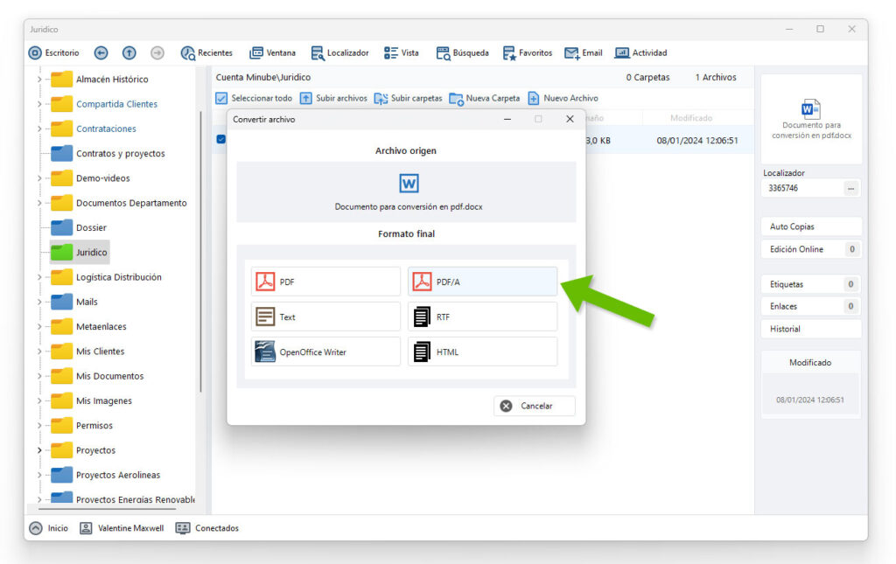Open the Valentine Maxwell user profile
This screenshot has height=564, width=896.
point(122,528)
